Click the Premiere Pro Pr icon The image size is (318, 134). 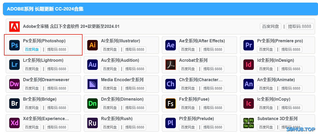(249, 45)
